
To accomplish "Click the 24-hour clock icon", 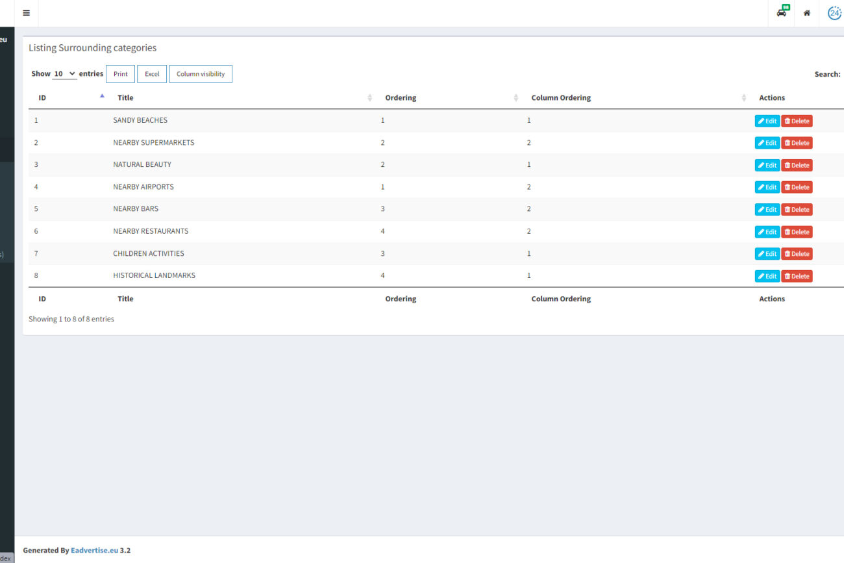I will click(x=834, y=13).
